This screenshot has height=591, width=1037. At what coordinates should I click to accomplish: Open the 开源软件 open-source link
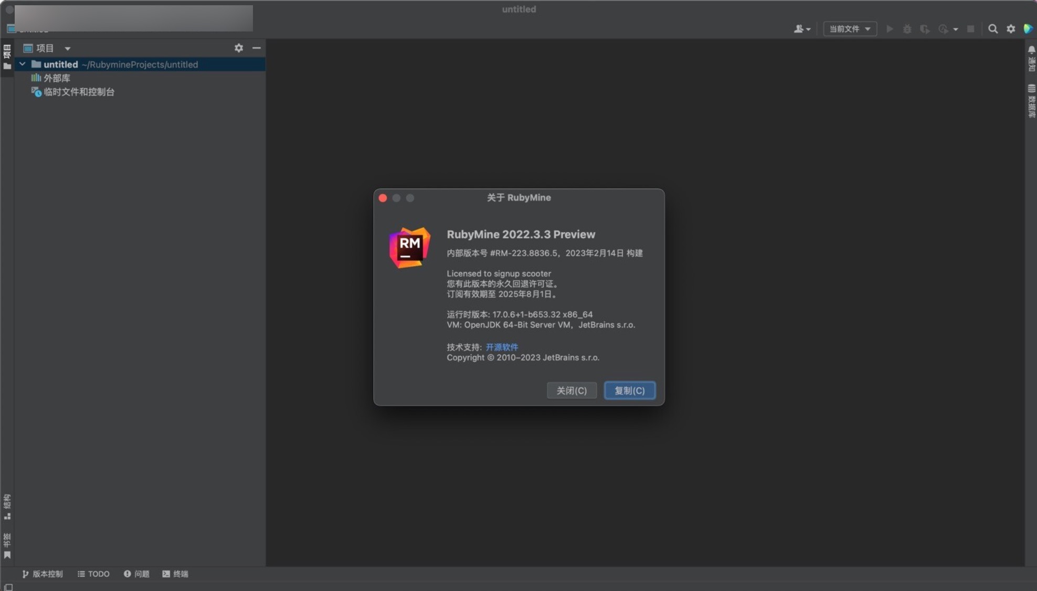click(x=502, y=347)
